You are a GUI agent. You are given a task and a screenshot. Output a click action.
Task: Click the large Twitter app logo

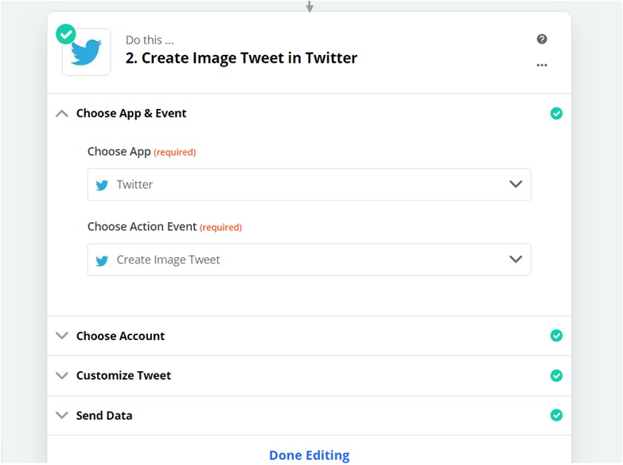(x=87, y=53)
